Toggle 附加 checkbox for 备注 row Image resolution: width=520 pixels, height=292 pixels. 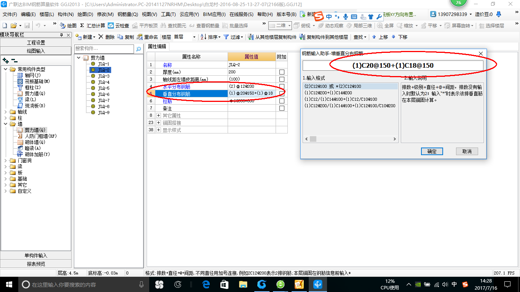click(282, 108)
